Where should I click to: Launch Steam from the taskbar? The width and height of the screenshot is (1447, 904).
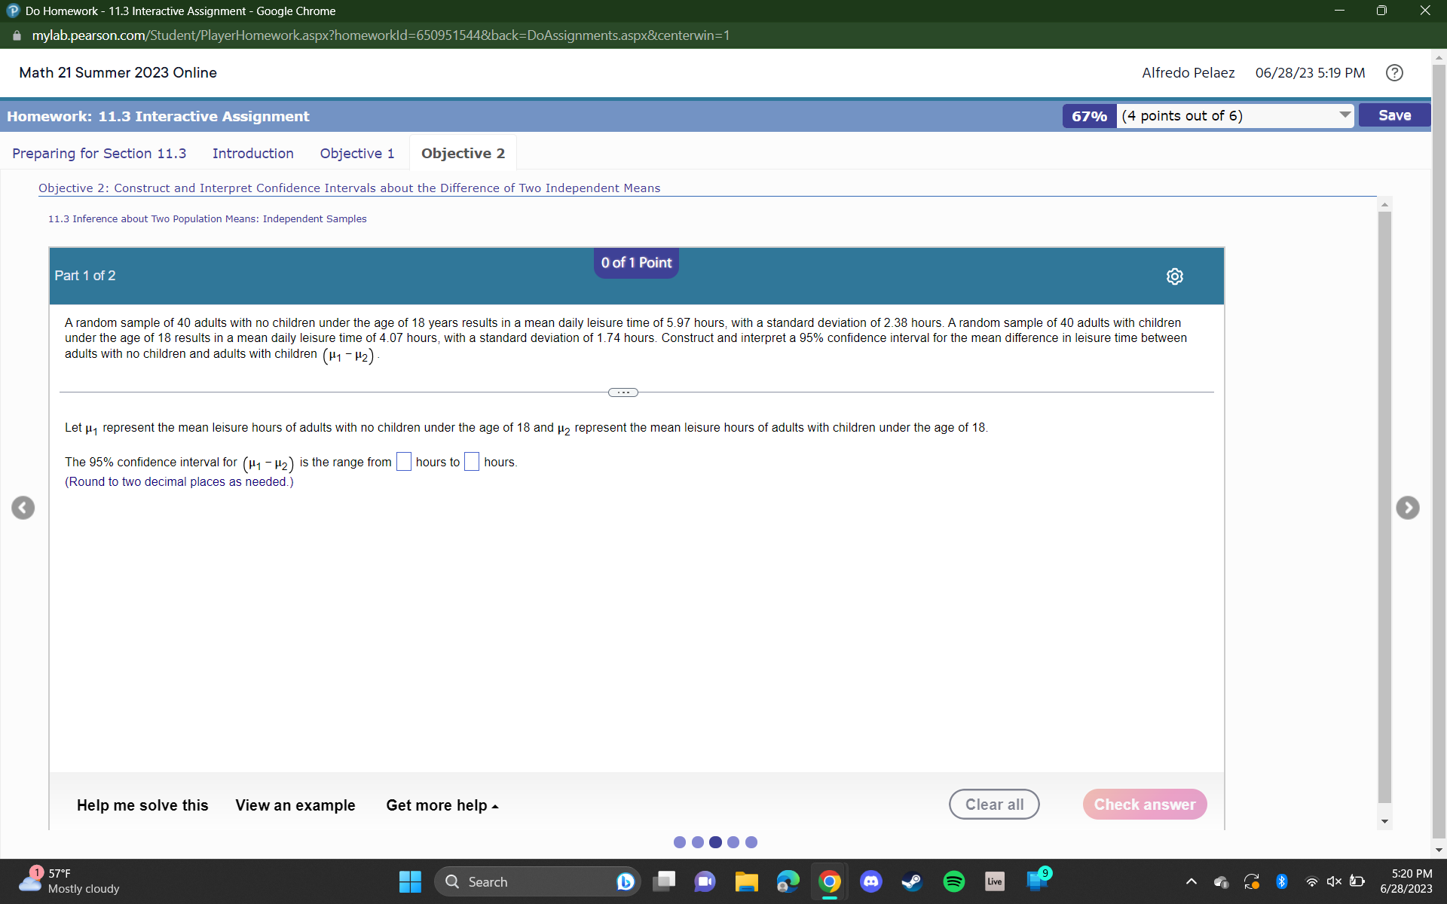pyautogui.click(x=912, y=881)
